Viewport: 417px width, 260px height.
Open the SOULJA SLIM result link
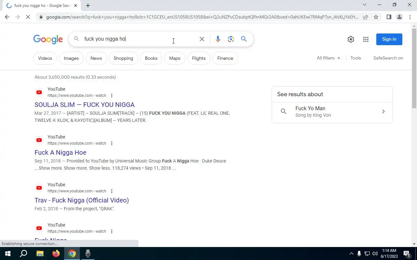coord(84,105)
